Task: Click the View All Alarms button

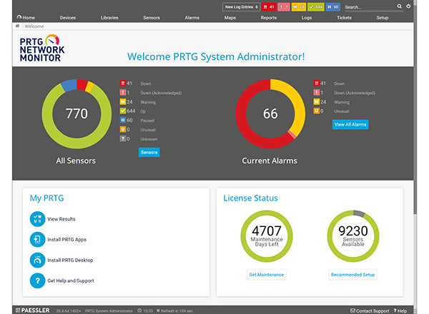Action: 350,124
